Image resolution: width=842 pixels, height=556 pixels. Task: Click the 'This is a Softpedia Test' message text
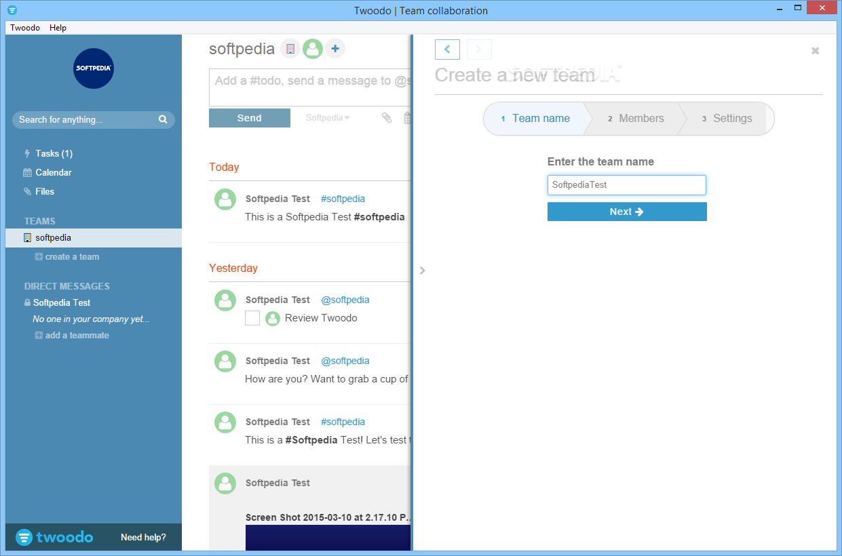(325, 217)
